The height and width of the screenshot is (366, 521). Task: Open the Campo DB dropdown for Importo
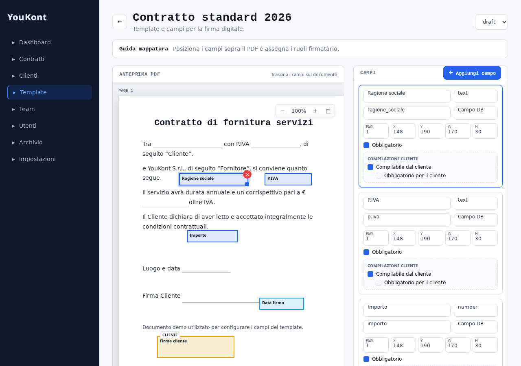coord(476,327)
